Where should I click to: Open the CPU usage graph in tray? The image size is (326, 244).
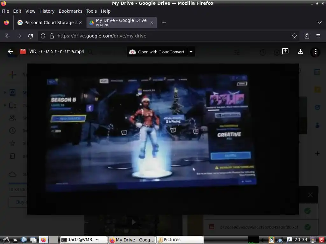pyautogui.click(x=253, y=240)
